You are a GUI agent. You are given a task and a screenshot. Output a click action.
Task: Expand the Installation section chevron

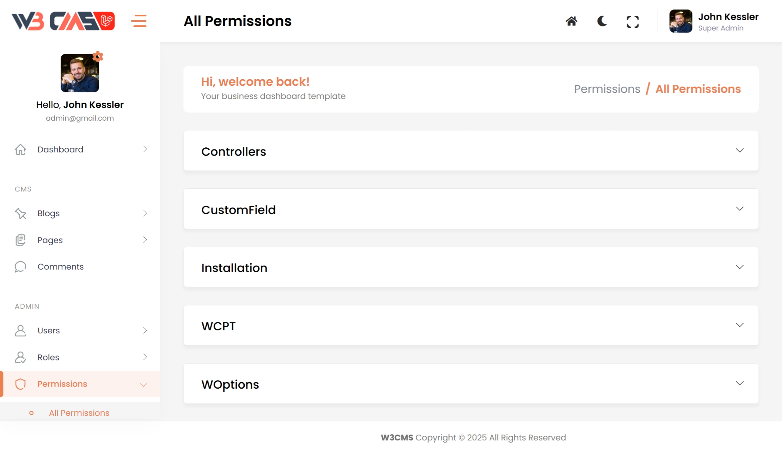click(x=740, y=267)
